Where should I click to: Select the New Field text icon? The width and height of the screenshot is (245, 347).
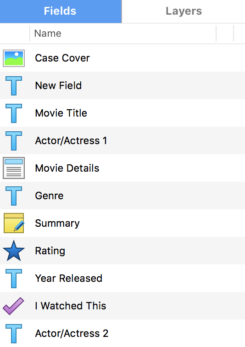point(14,86)
